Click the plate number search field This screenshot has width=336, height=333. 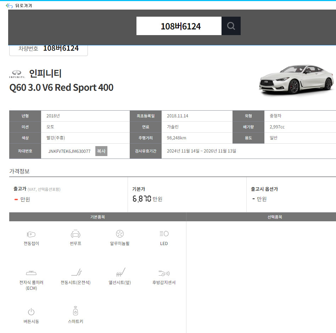tap(179, 26)
